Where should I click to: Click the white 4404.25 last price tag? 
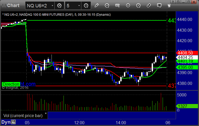coord(187,57)
